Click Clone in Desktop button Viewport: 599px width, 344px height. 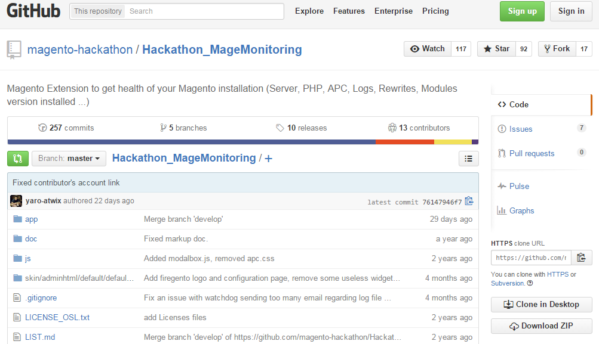541,304
